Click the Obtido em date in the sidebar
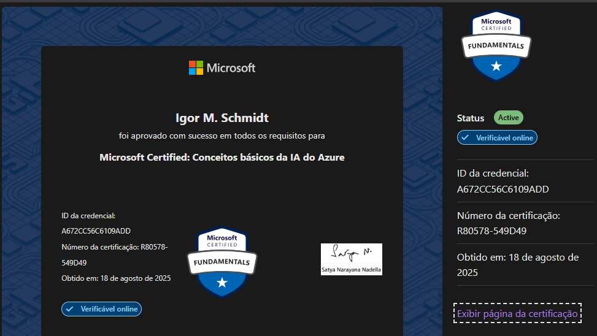Image resolution: width=597 pixels, height=336 pixels. (x=517, y=264)
